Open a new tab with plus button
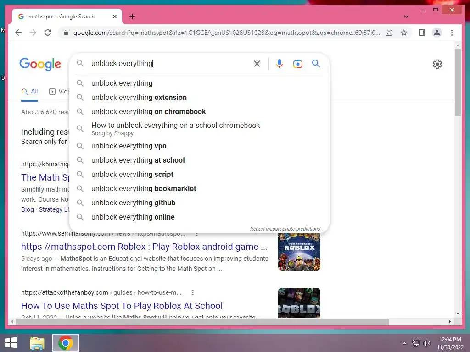This screenshot has width=470, height=352. pos(132,16)
